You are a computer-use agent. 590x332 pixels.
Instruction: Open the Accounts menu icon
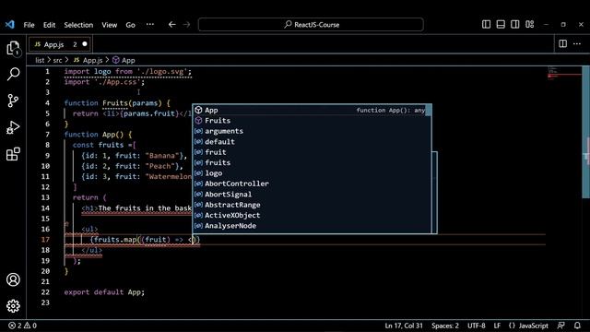13,279
